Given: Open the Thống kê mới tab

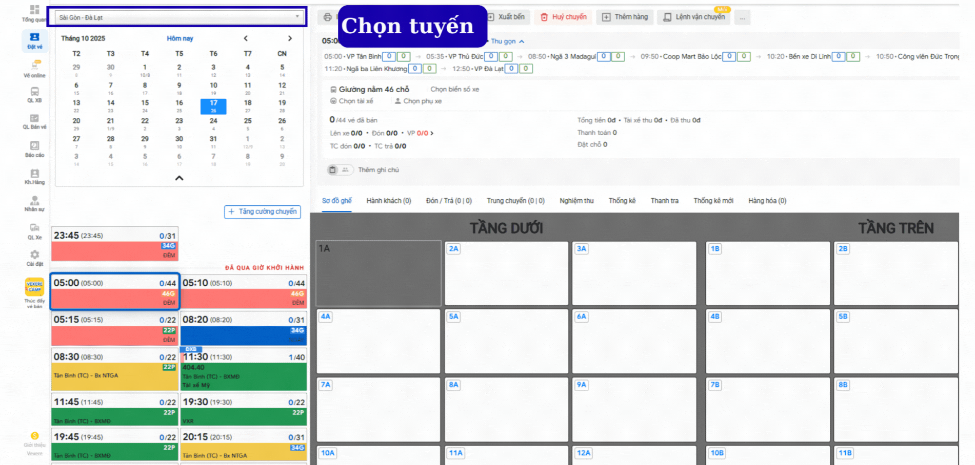Looking at the screenshot, I should click(x=713, y=201).
